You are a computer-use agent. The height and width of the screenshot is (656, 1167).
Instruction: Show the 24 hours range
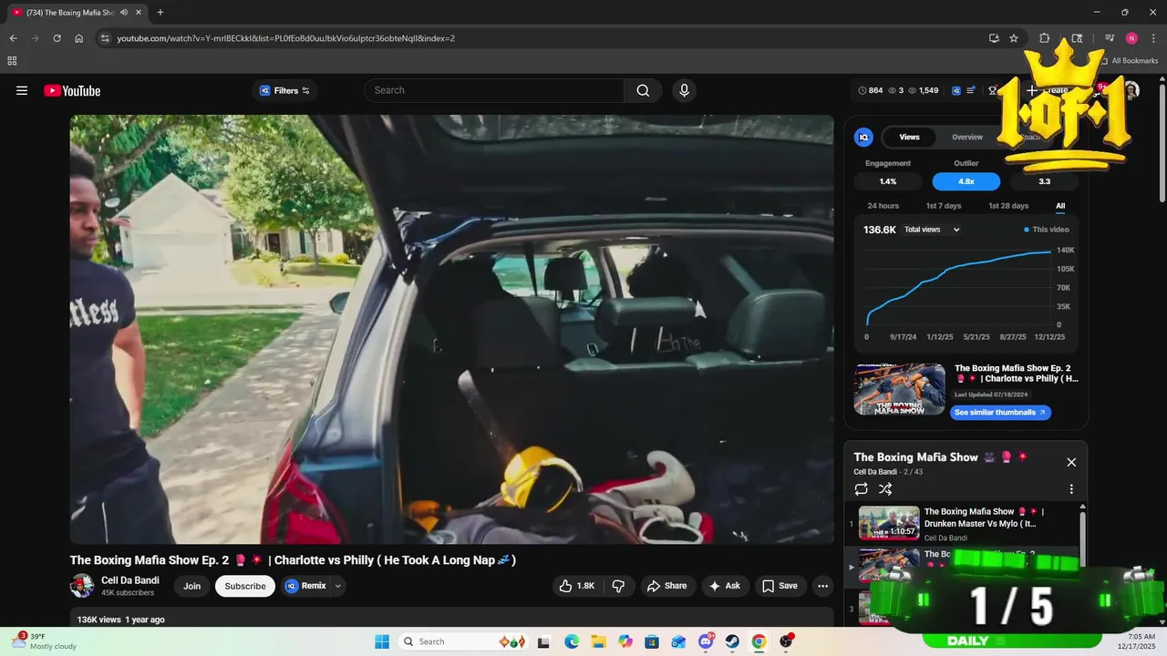883,206
